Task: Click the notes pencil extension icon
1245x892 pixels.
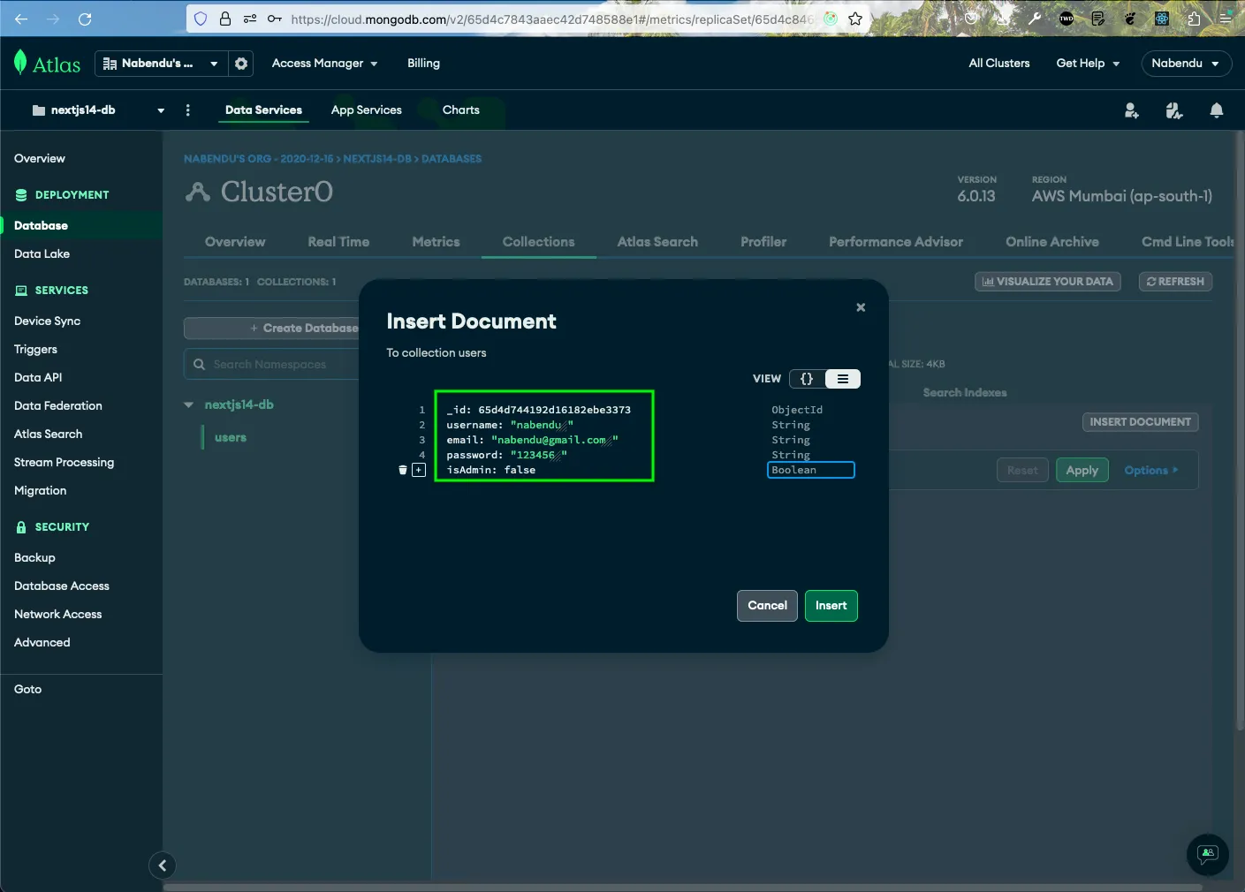Action: coord(1098,19)
